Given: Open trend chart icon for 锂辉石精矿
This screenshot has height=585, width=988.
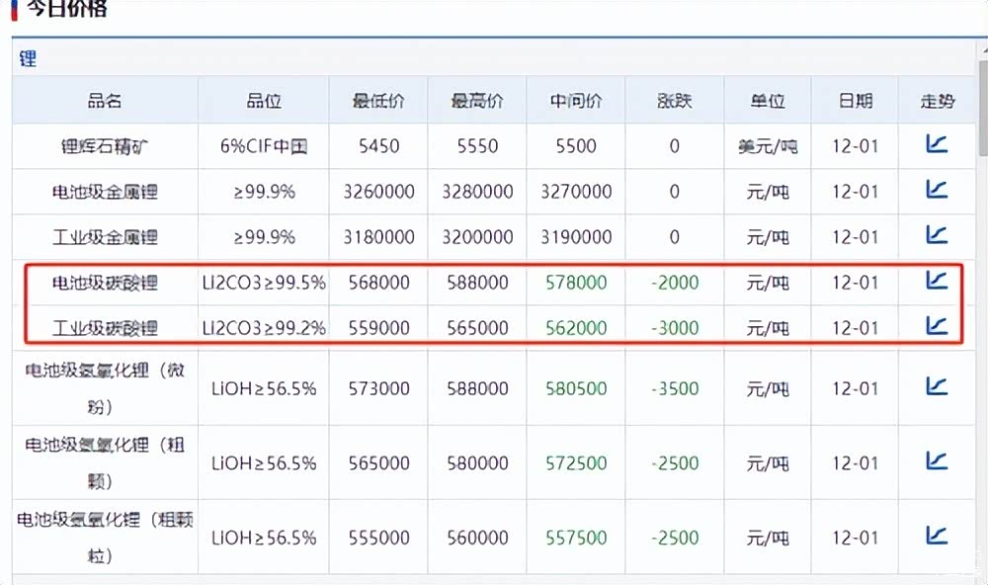Looking at the screenshot, I should tap(936, 144).
